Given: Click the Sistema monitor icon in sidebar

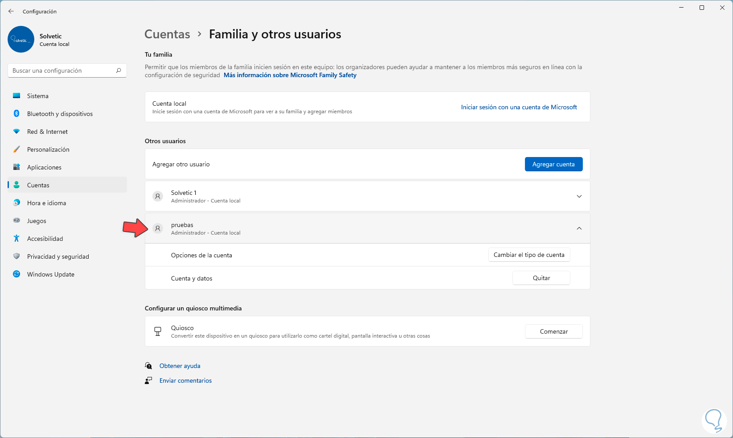Looking at the screenshot, I should coord(16,96).
